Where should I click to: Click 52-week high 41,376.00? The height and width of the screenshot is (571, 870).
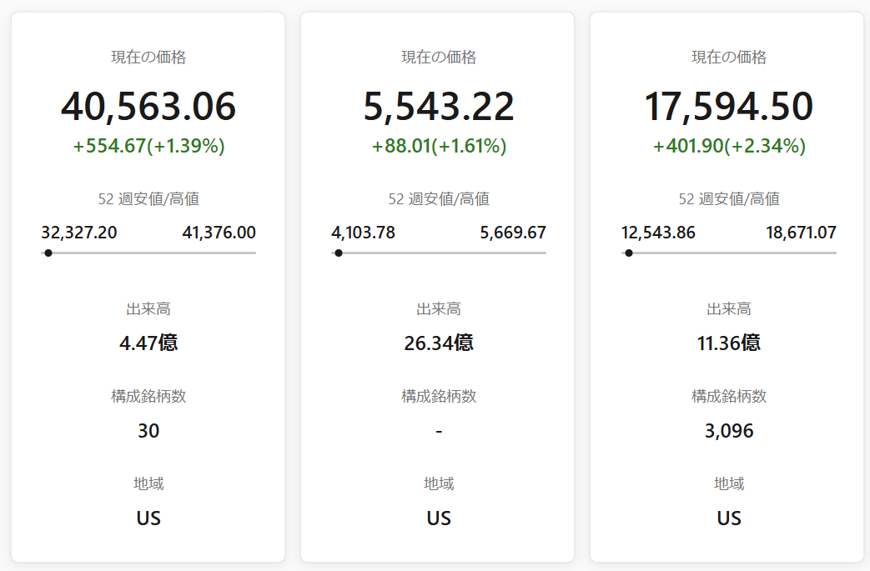click(219, 233)
